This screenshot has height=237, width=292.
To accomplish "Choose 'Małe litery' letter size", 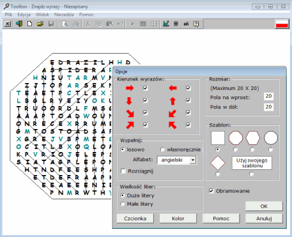I will click(123, 204).
